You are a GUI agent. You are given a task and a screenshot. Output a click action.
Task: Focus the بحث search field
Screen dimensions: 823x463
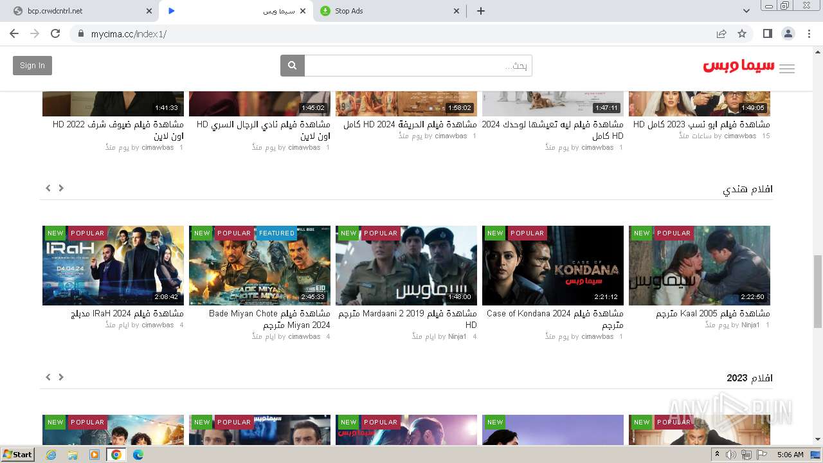[x=418, y=66]
